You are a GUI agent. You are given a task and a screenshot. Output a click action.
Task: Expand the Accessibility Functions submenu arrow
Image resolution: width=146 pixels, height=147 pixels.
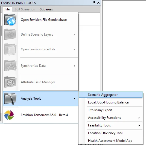click(x=139, y=118)
